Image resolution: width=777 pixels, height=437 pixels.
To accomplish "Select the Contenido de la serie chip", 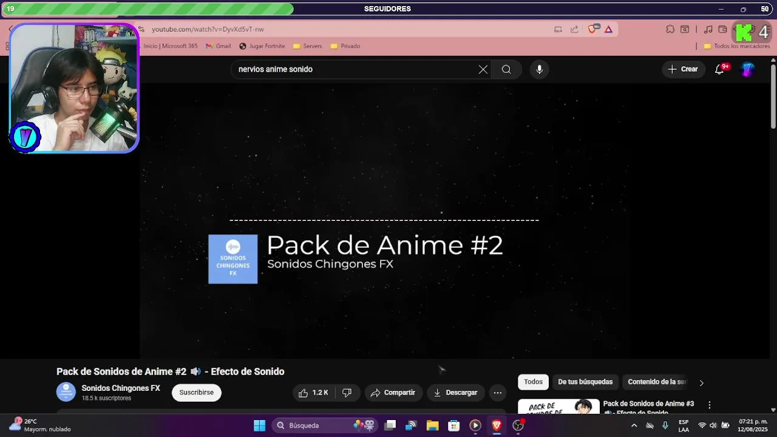I will coord(657,382).
